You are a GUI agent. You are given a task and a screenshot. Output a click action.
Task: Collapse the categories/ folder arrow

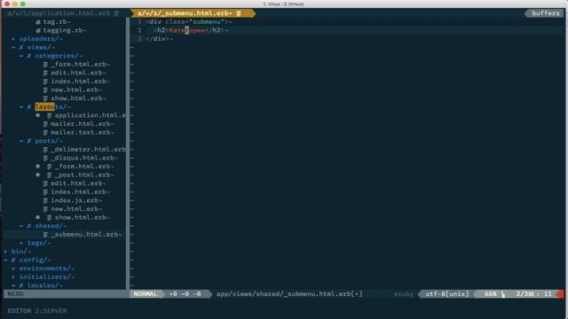[21, 56]
